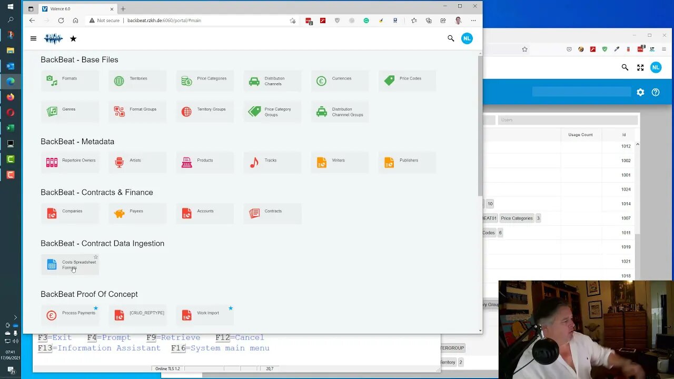Open the Artists tile
674x379 pixels.
coord(137,163)
